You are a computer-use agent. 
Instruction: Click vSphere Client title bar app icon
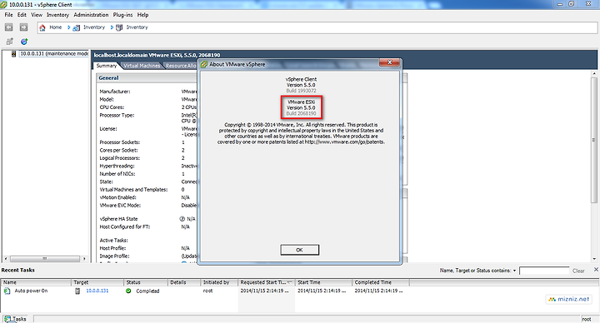tap(4, 5)
